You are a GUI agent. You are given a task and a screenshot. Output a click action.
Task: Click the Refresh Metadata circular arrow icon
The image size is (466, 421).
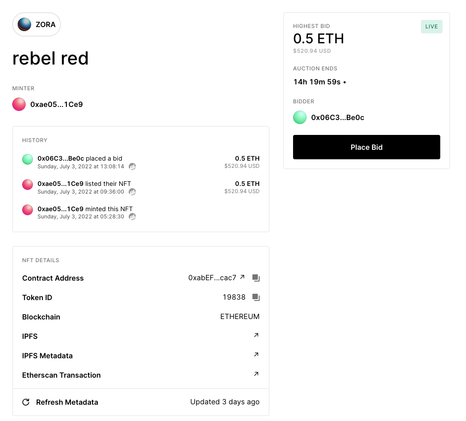[x=26, y=402]
